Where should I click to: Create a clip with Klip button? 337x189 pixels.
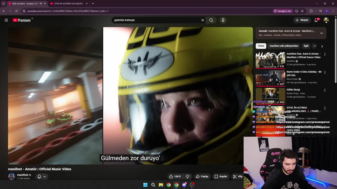pos(237,176)
